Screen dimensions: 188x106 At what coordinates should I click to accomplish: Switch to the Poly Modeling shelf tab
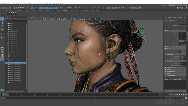[x=19, y=11]
